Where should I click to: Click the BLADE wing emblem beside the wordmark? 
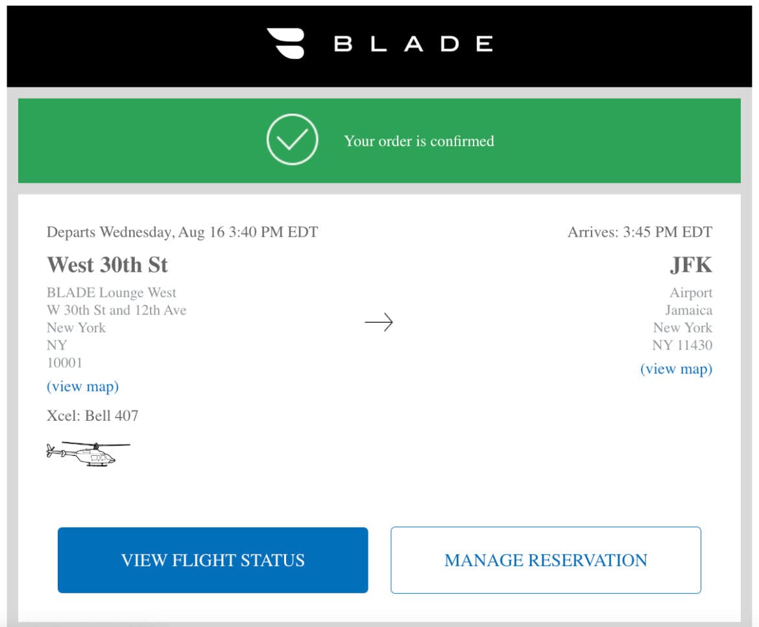click(x=287, y=43)
